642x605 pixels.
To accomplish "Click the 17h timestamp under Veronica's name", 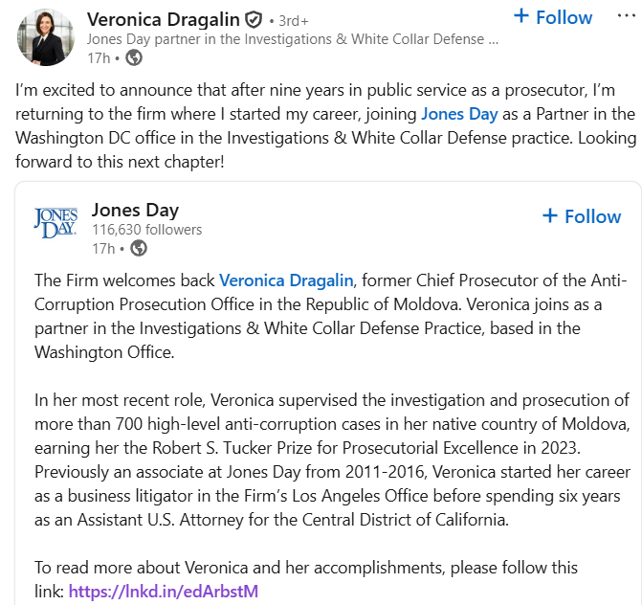I will pos(99,58).
